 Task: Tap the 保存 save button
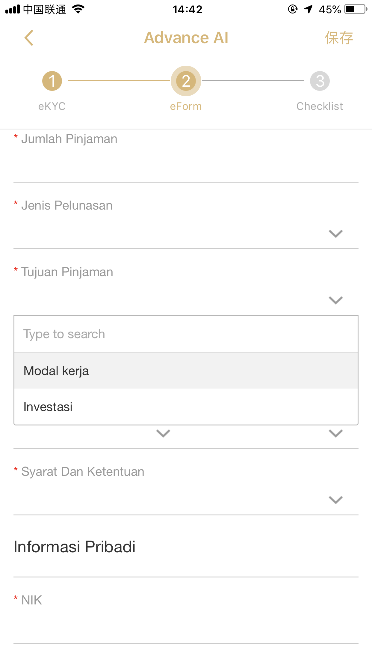click(x=339, y=38)
